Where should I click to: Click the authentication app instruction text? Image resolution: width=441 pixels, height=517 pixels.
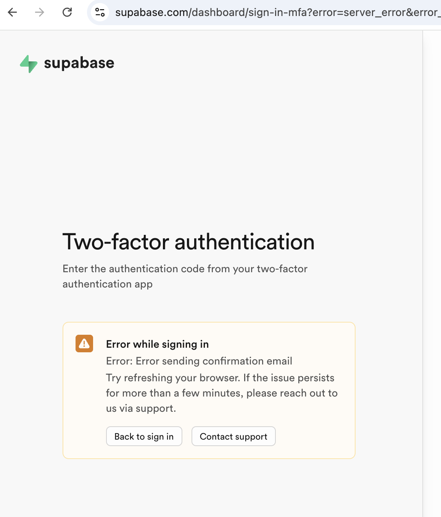[185, 276]
